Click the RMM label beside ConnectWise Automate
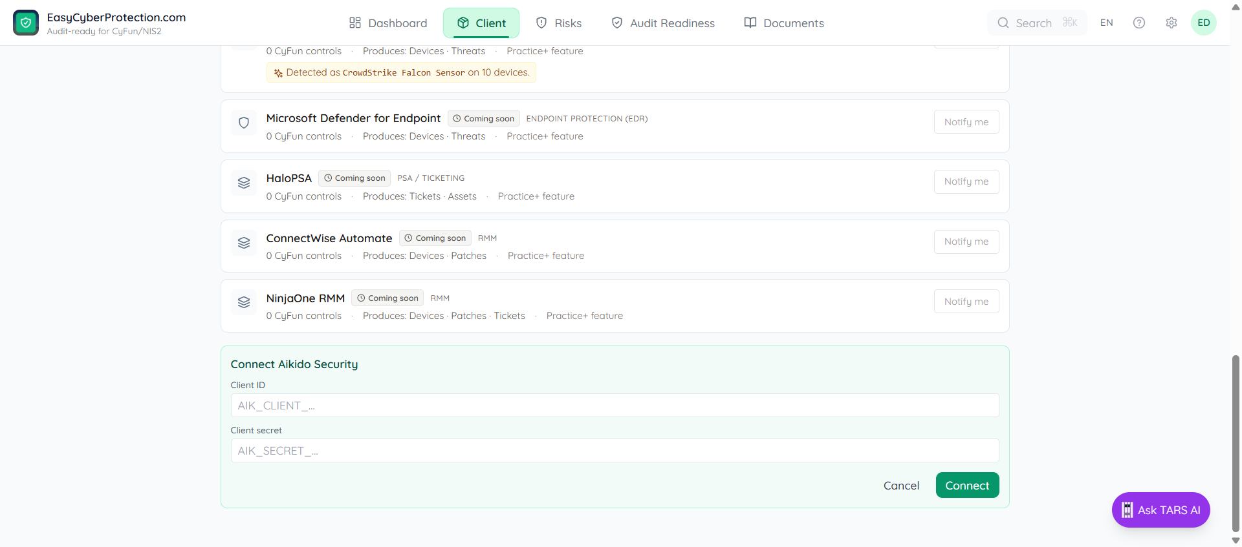The height and width of the screenshot is (547, 1242). pos(488,238)
